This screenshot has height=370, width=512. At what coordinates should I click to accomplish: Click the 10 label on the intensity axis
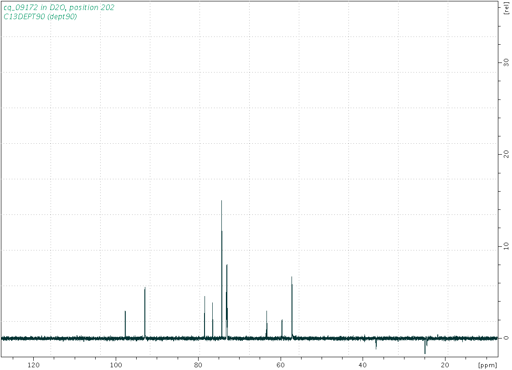click(x=506, y=246)
